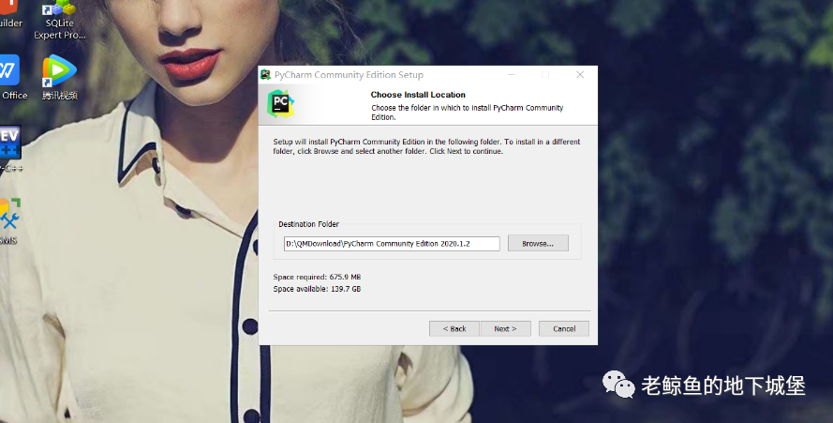Click the small PyCharm icon in the title bar
This screenshot has height=423, width=833.
[267, 75]
